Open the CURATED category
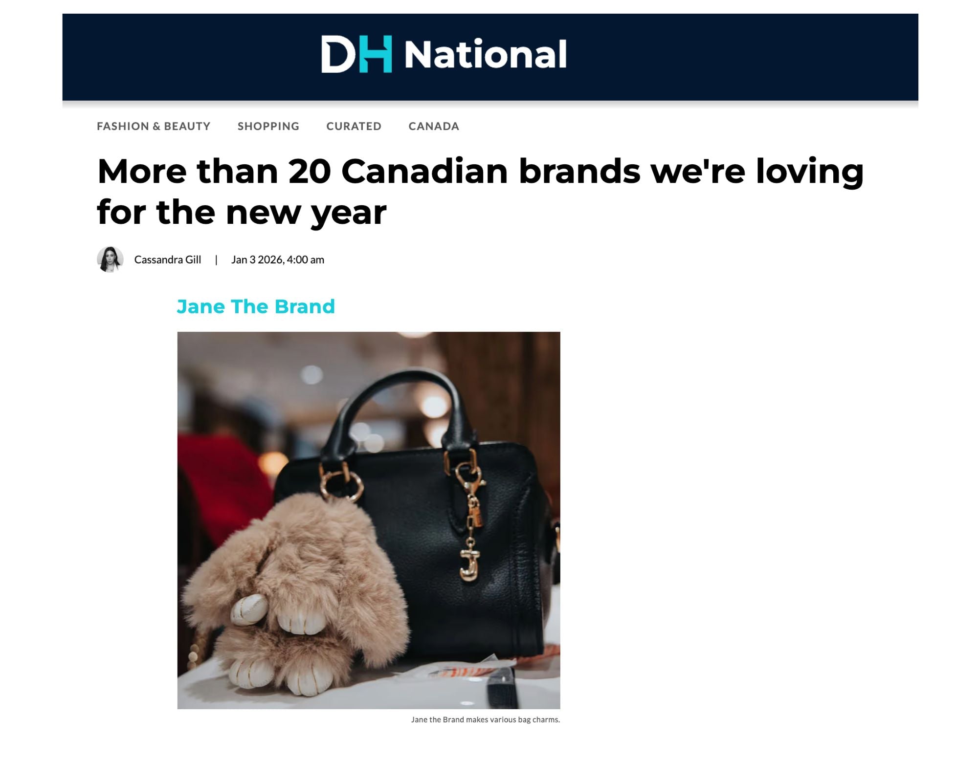The width and height of the screenshot is (978, 782). (354, 126)
